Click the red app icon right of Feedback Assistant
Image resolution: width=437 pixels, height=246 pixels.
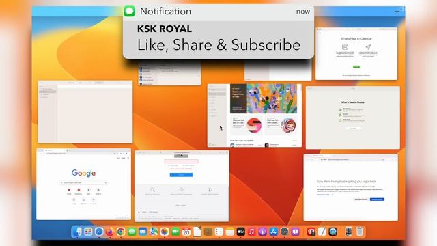click(x=311, y=232)
